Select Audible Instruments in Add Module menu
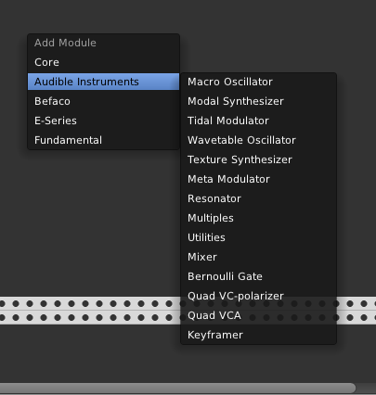This screenshot has width=376, height=395. [103, 82]
